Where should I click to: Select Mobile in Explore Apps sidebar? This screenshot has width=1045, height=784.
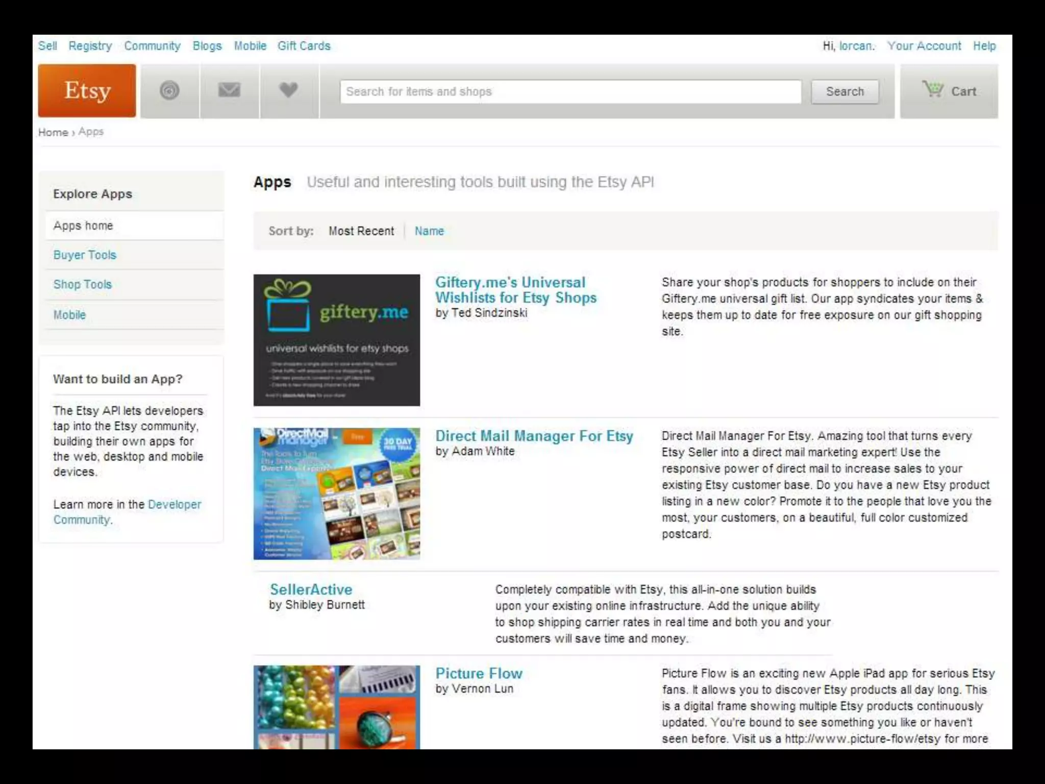[69, 315]
